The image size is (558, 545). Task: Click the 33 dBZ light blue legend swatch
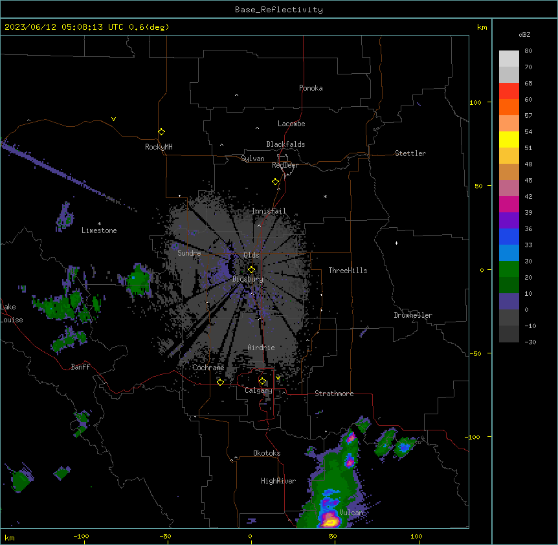[509, 252]
